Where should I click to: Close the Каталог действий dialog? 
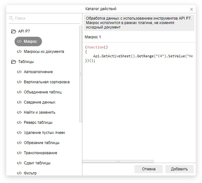click(x=192, y=9)
